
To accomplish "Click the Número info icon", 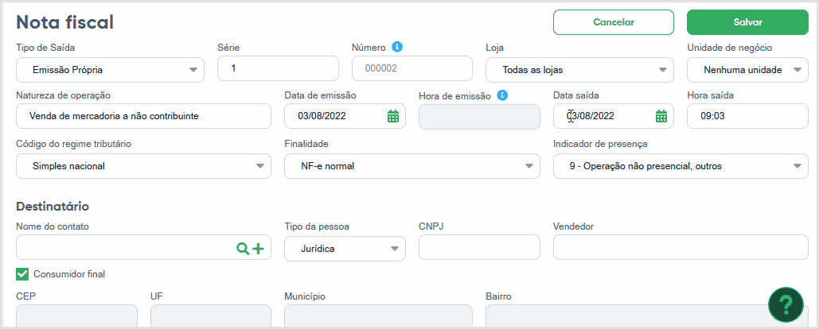I will (x=397, y=47).
